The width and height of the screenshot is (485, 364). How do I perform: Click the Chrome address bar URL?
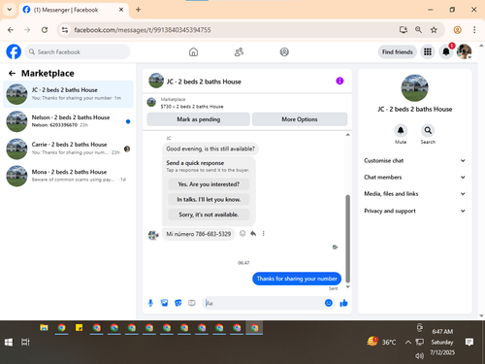point(143,30)
